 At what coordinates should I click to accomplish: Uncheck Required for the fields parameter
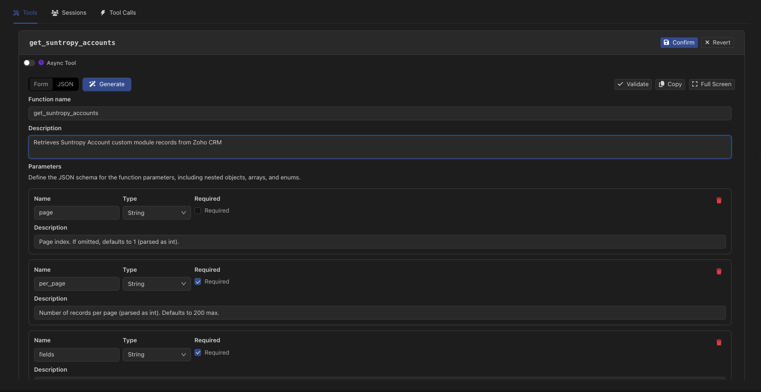[x=198, y=353]
